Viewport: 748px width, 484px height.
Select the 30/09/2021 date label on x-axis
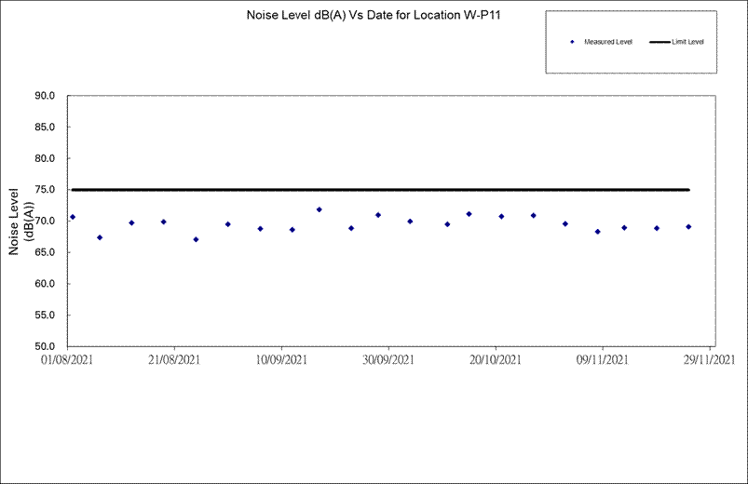click(x=388, y=359)
